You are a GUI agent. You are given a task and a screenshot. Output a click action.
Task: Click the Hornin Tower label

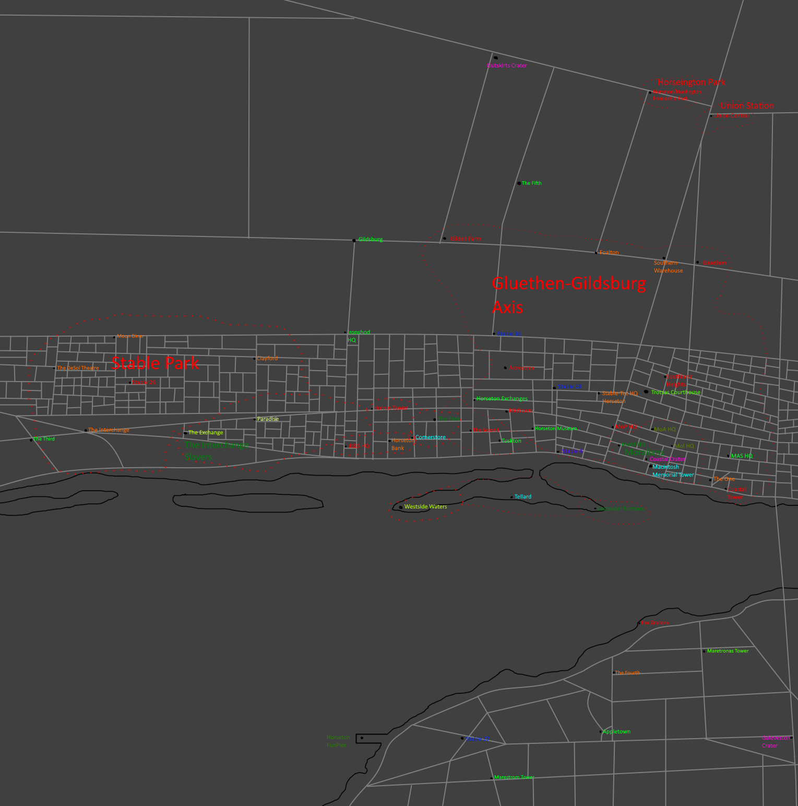pyautogui.click(x=391, y=408)
